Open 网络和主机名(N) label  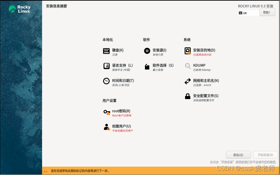(206, 81)
